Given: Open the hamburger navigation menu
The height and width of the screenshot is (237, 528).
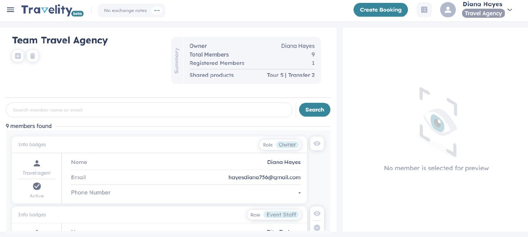Looking at the screenshot, I should (11, 10).
